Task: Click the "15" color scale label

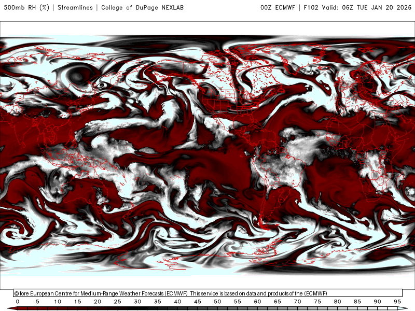Action: 77,302
